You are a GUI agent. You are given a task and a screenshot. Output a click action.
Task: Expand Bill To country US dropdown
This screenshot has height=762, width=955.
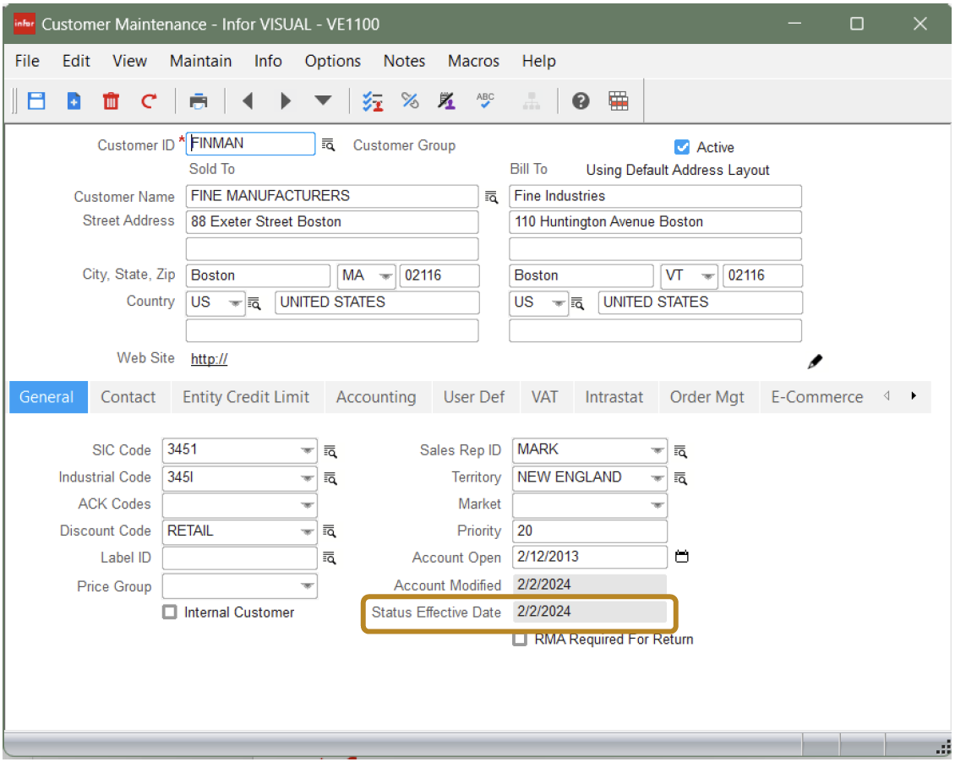tap(558, 303)
